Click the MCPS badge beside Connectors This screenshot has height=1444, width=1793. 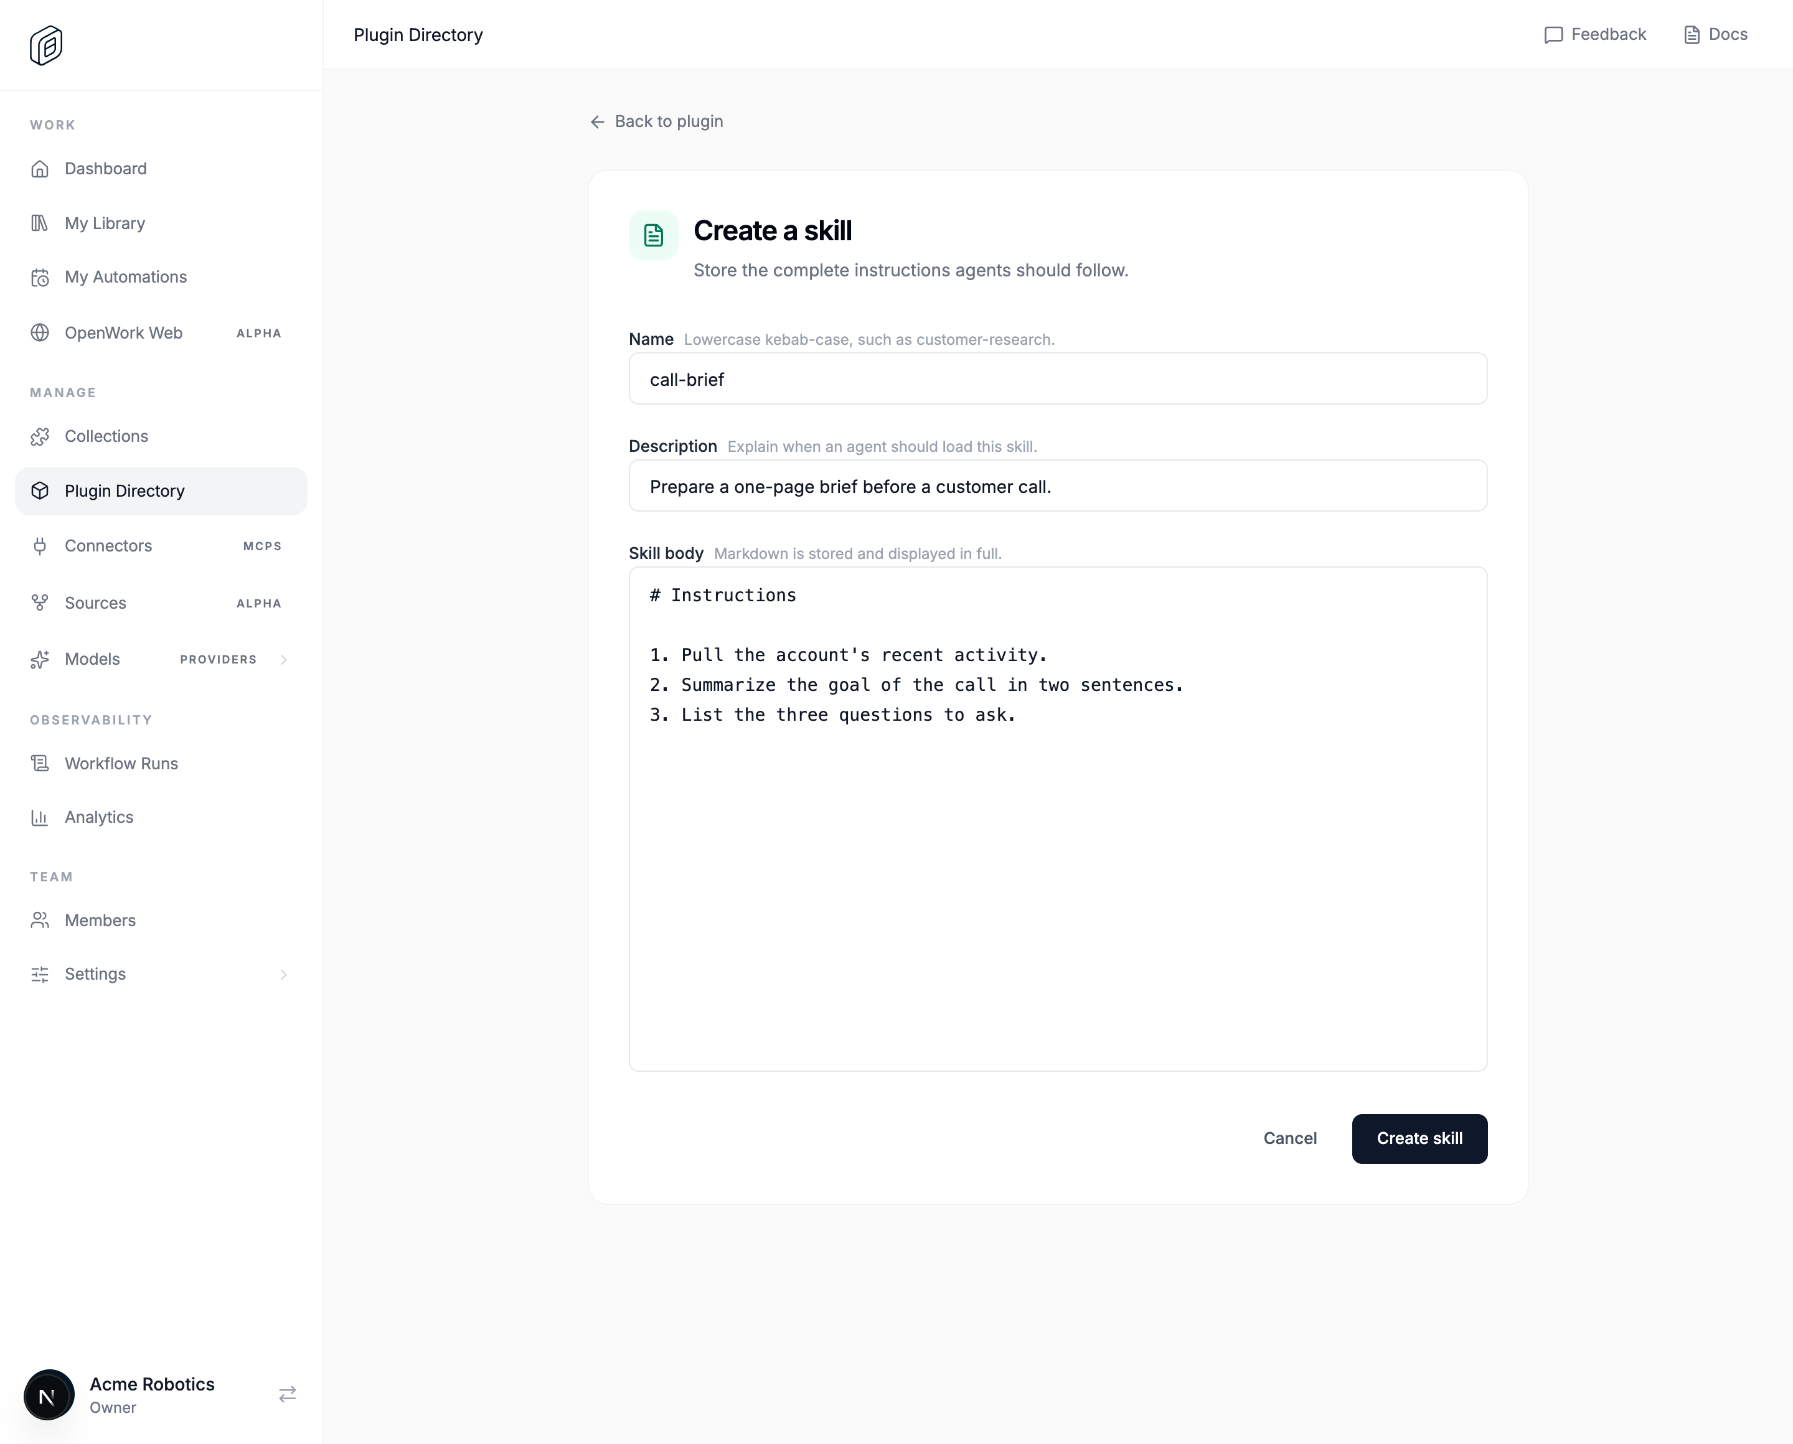[262, 546]
